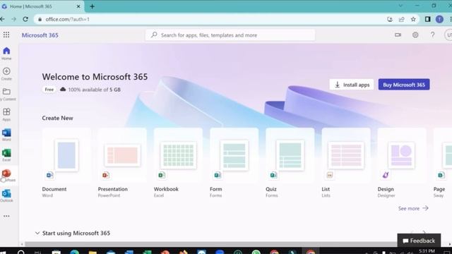The width and height of the screenshot is (452, 254).
Task: Focus the search for apps and files box
Action: [230, 35]
